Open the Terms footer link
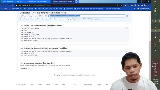Viewport: 160px width, 90px height. 32,84
